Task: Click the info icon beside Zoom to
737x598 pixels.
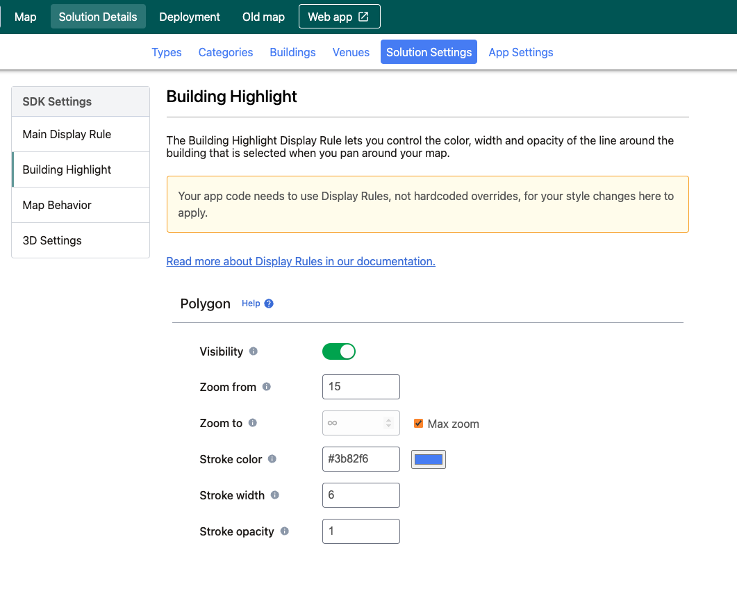Action: point(253,423)
